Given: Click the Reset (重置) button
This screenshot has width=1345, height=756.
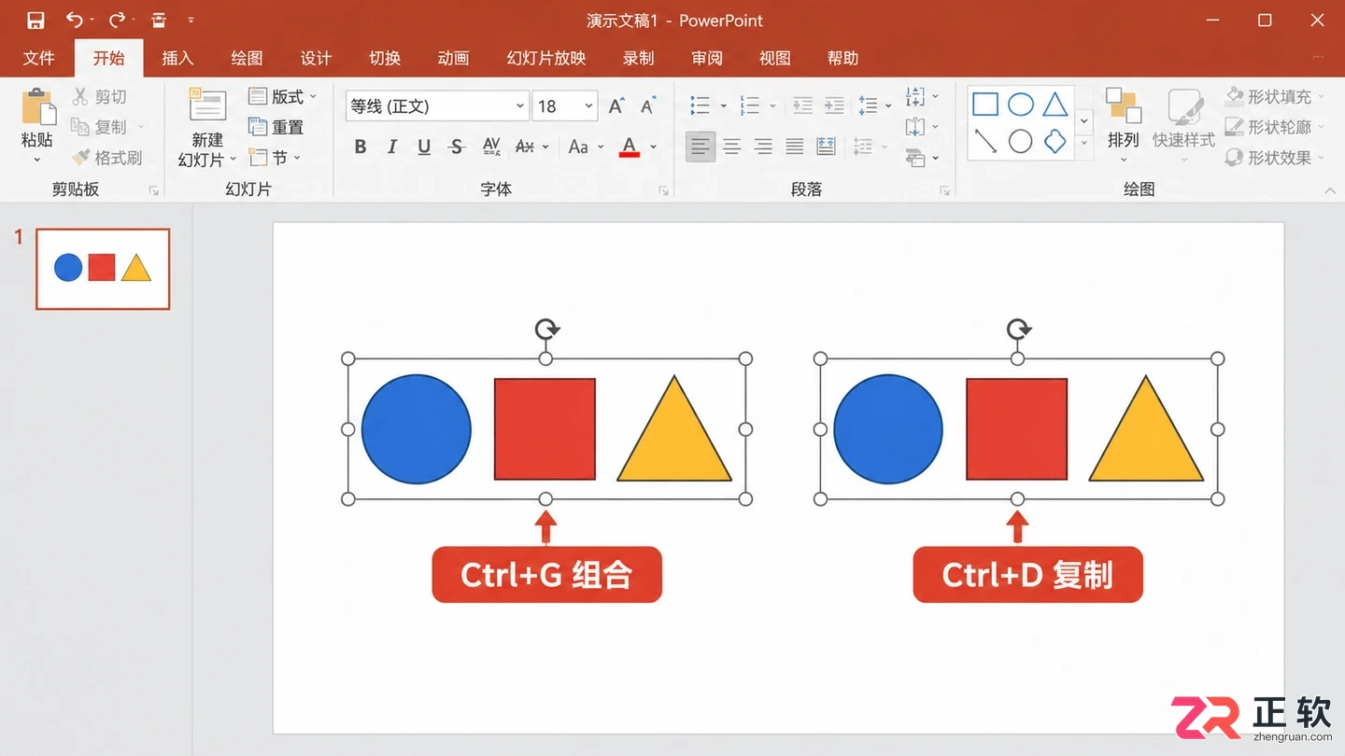Looking at the screenshot, I should click(x=276, y=127).
